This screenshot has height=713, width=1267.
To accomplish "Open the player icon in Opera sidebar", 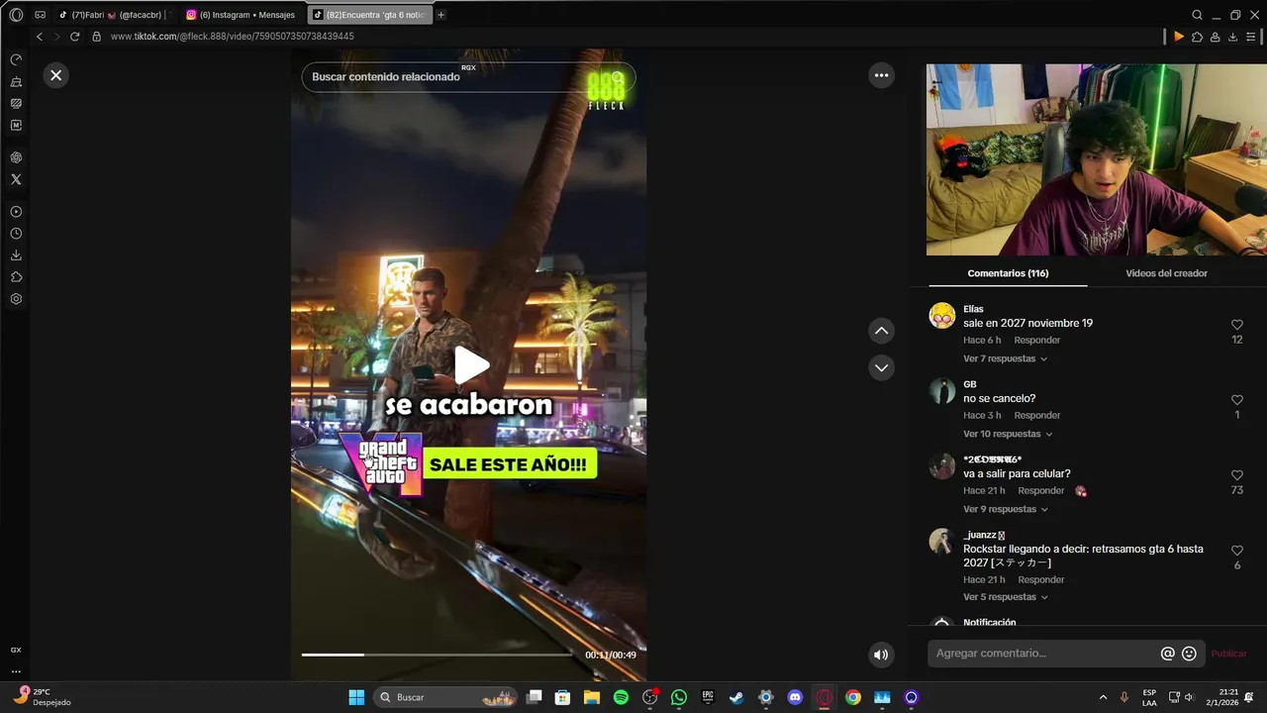I will pos(16,212).
